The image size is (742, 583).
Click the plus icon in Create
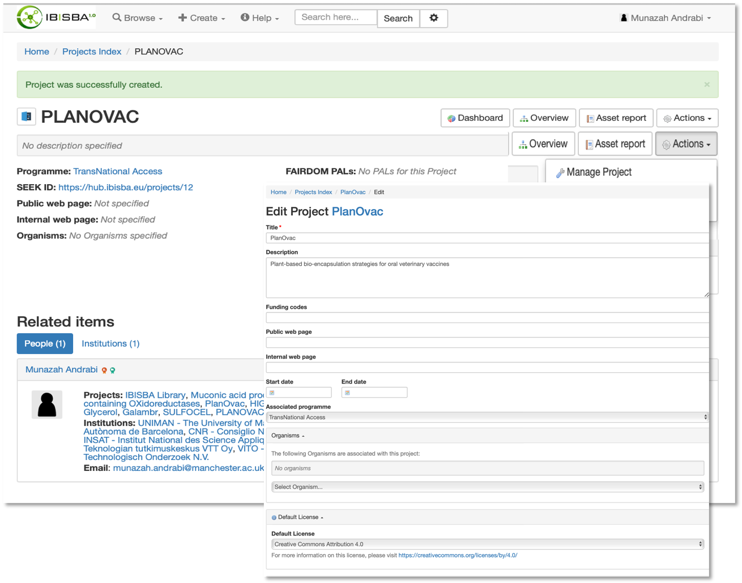click(182, 18)
